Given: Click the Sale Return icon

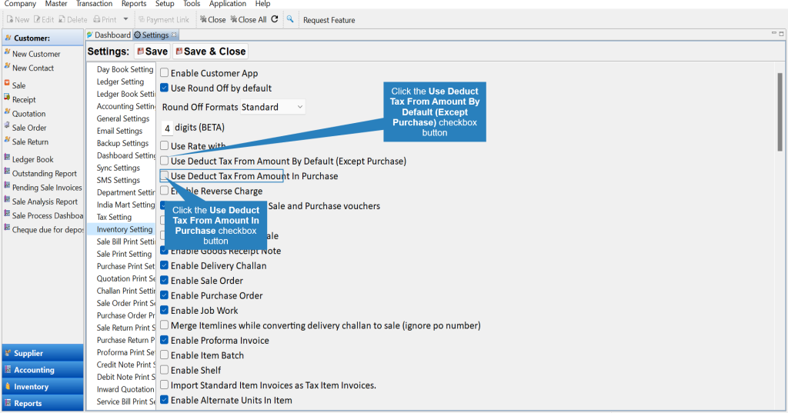Looking at the screenshot, I should pos(7,140).
